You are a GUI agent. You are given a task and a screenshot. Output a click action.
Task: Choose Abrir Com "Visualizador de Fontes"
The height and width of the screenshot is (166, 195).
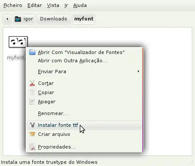pyautogui.click(x=84, y=52)
